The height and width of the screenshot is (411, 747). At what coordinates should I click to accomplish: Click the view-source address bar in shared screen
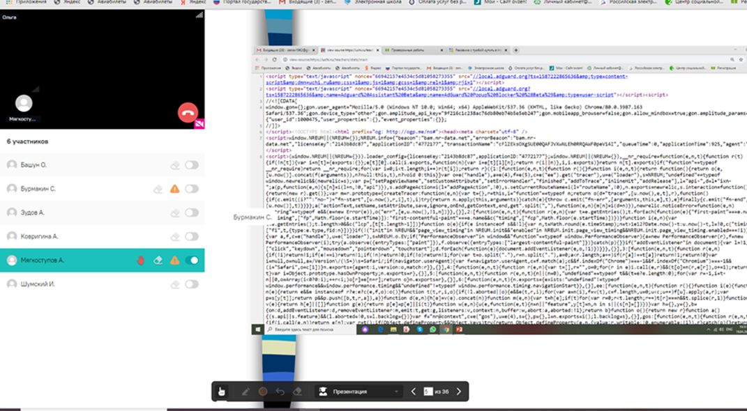pyautogui.click(x=505, y=60)
